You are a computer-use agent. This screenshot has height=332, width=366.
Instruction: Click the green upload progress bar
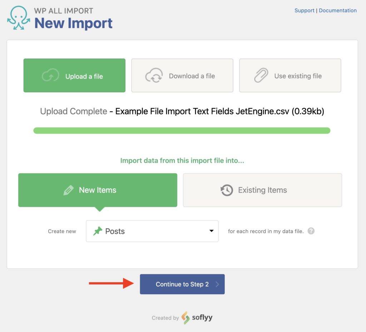182,131
